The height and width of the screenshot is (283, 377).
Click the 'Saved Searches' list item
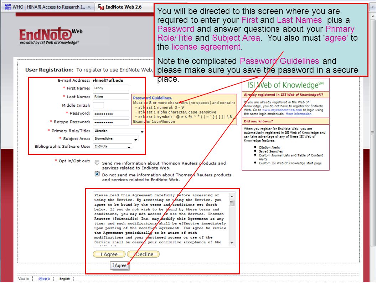tap(271, 151)
